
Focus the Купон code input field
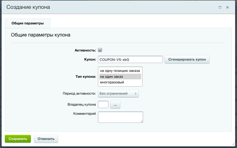click(130, 59)
